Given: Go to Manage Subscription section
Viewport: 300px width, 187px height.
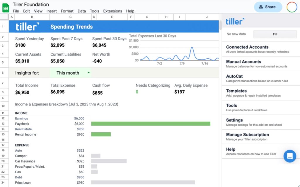Looking at the screenshot, I should pyautogui.click(x=247, y=135).
